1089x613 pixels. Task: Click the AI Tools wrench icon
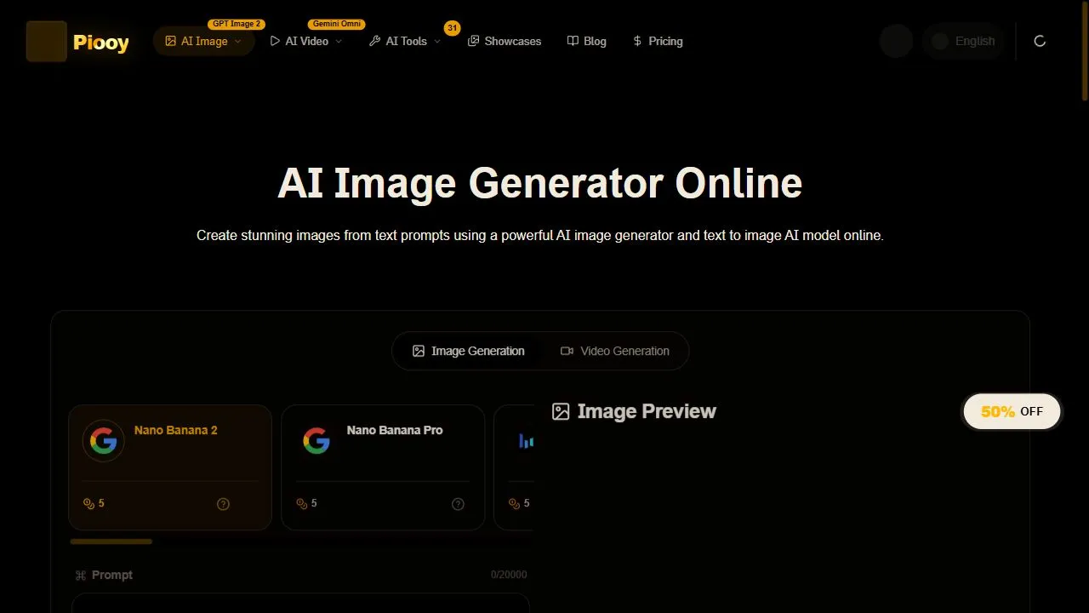pyautogui.click(x=374, y=41)
